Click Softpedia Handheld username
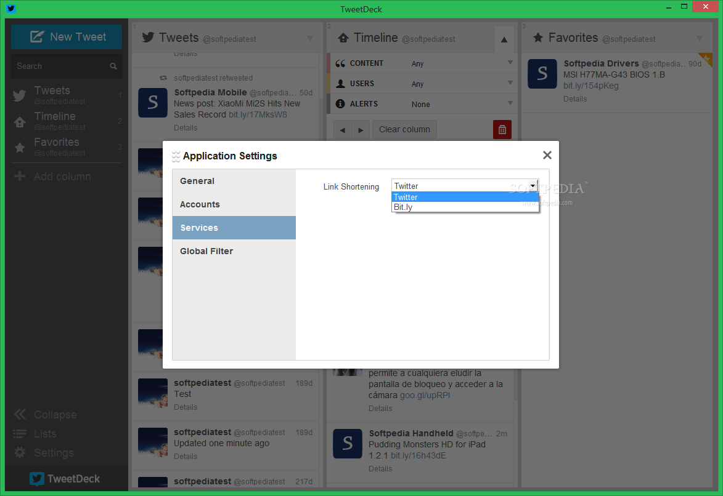Image resolution: width=723 pixels, height=496 pixels. coord(411,433)
